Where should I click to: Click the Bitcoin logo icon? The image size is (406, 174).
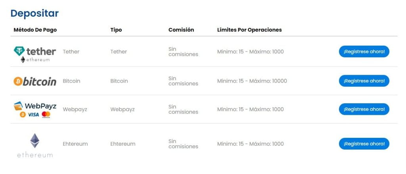[x=18, y=81]
